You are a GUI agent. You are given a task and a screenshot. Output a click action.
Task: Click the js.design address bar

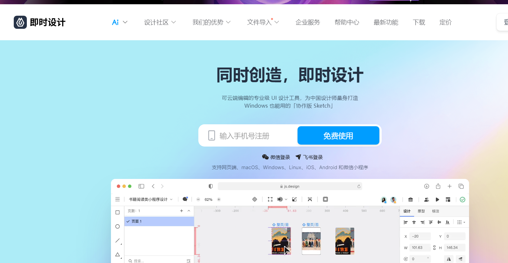coord(290,186)
